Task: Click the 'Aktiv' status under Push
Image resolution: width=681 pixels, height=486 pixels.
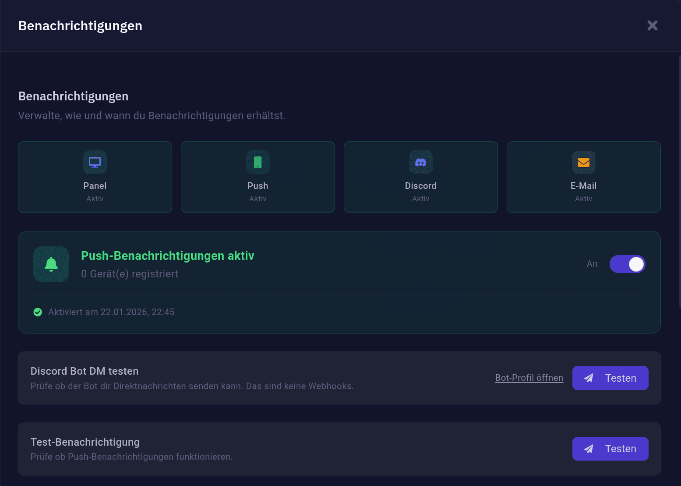Action: pyautogui.click(x=258, y=199)
